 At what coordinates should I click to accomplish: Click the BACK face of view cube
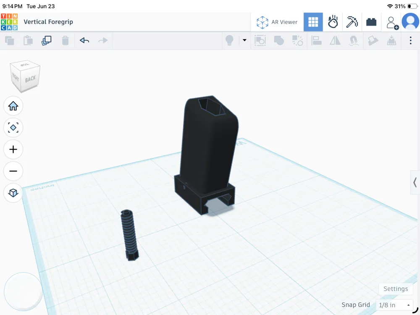30,79
